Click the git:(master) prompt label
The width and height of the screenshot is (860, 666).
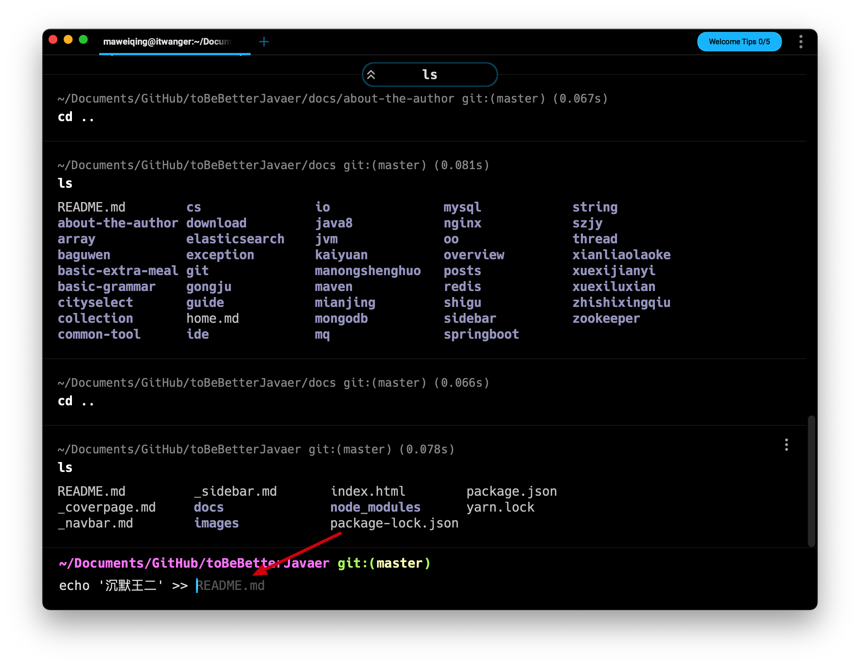[384, 563]
